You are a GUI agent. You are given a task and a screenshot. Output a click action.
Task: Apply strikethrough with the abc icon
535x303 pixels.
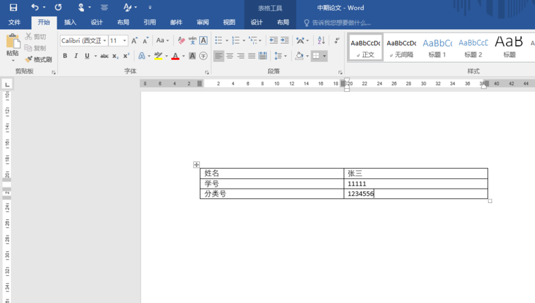104,56
